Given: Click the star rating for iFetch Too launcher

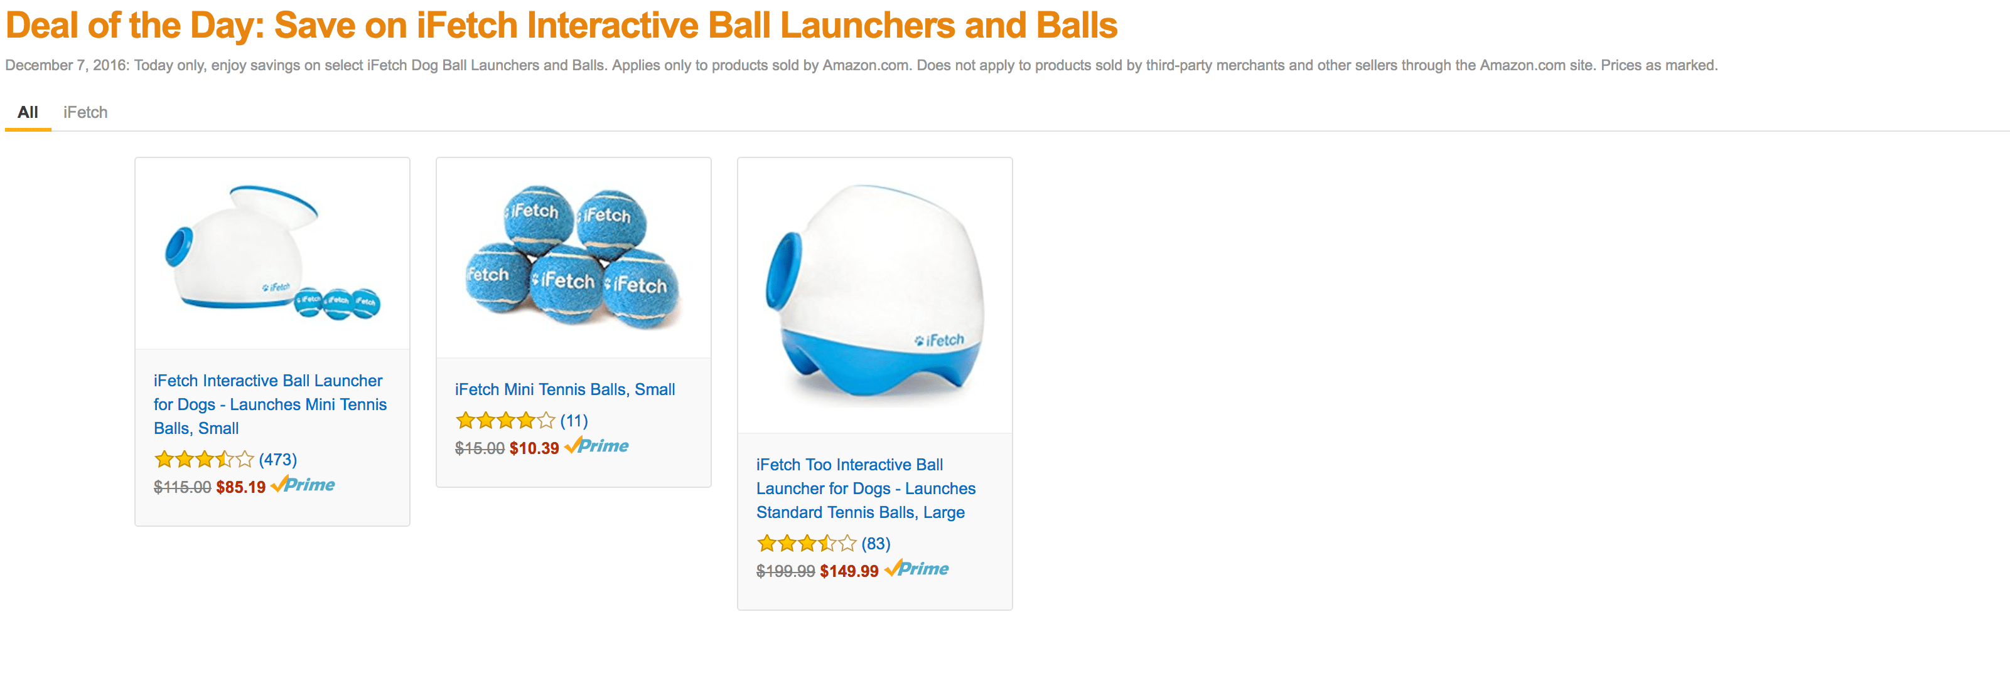Looking at the screenshot, I should pos(806,544).
